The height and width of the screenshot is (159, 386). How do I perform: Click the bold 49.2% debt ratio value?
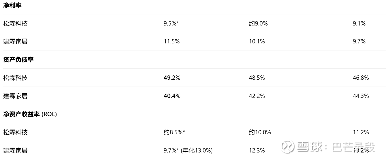[172, 78]
